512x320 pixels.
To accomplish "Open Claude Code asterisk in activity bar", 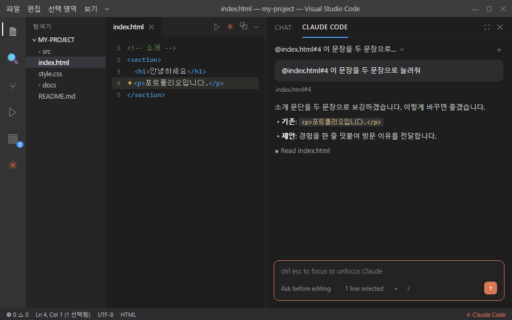I will pos(13,165).
